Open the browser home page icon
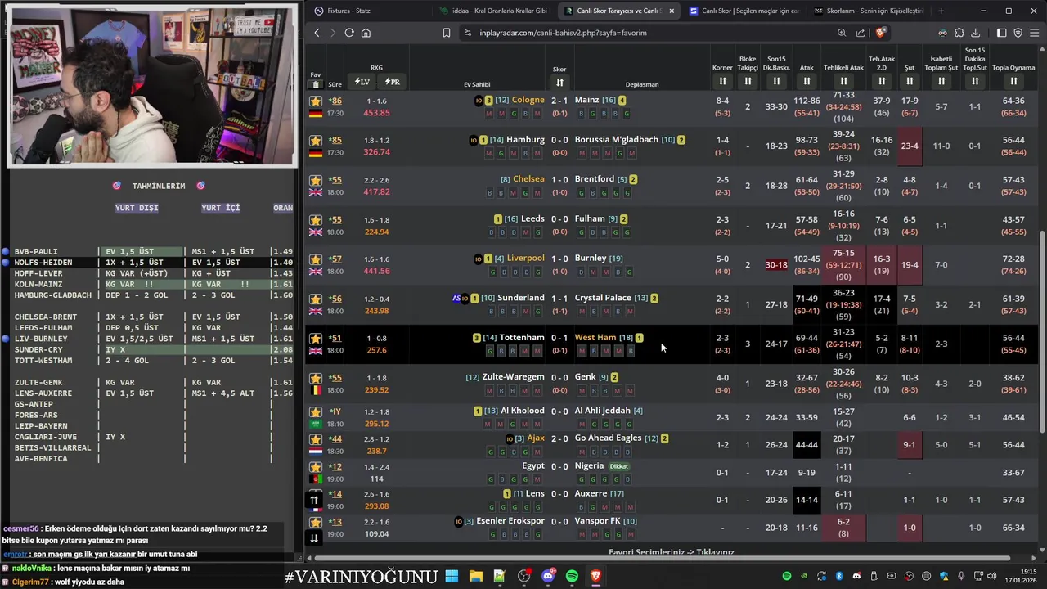1047x589 pixels. click(366, 33)
